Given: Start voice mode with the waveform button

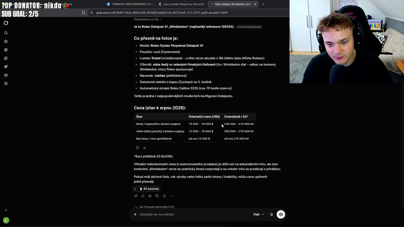Looking at the screenshot, I should (281, 214).
